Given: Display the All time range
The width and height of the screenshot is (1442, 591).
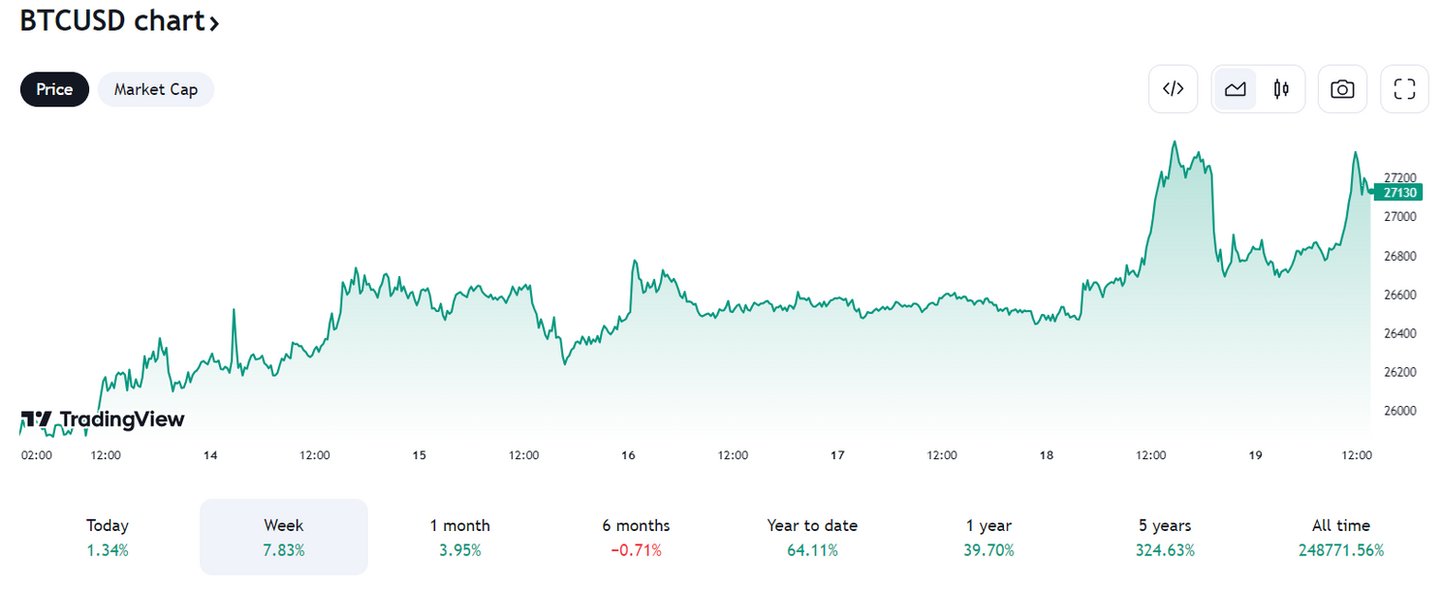Looking at the screenshot, I should [x=1341, y=537].
